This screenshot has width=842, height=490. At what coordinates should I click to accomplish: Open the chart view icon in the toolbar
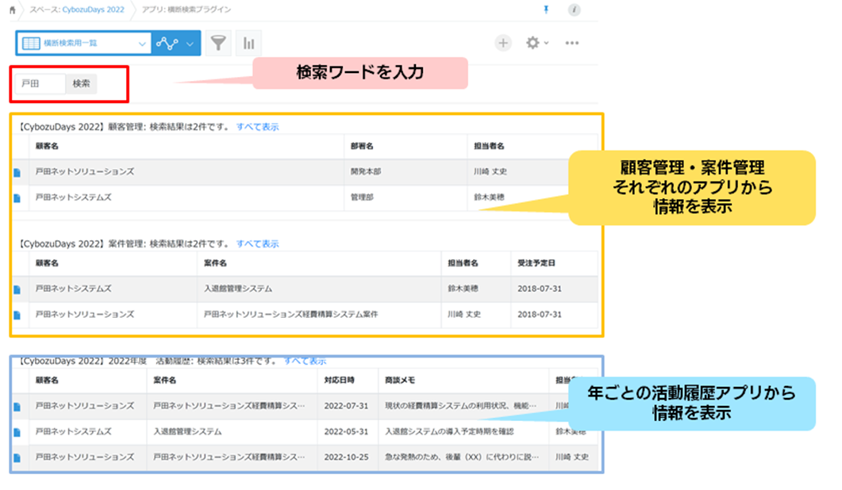[248, 42]
